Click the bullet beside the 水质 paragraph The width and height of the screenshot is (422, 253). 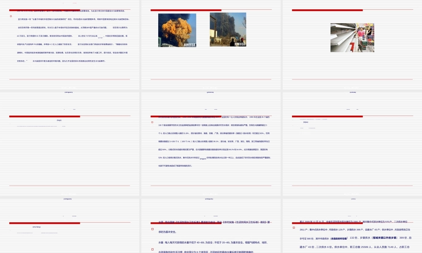pyautogui.click(x=152, y=229)
